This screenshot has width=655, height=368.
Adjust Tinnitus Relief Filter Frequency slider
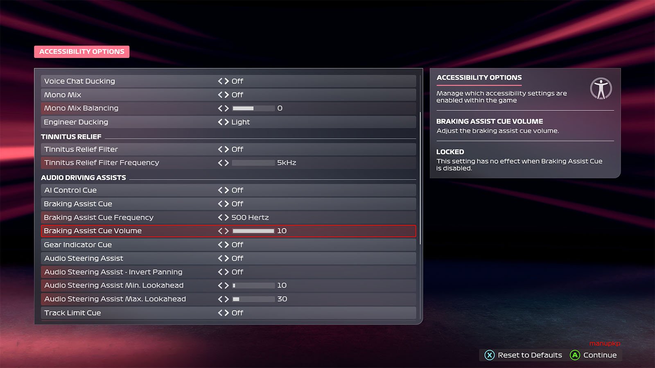click(x=253, y=163)
